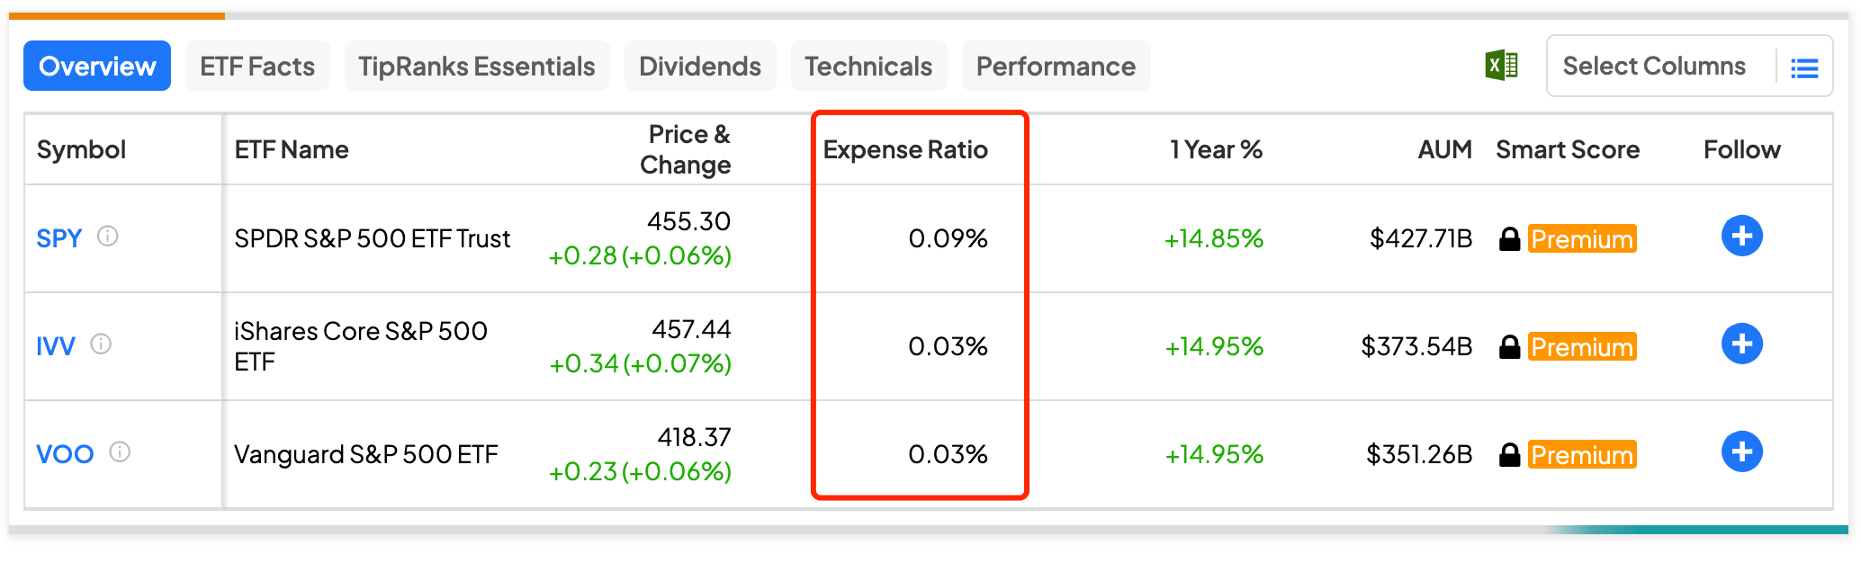Viewport: 1861px width, 581px height.
Task: Click VOO price 418.37
Action: 695,437
